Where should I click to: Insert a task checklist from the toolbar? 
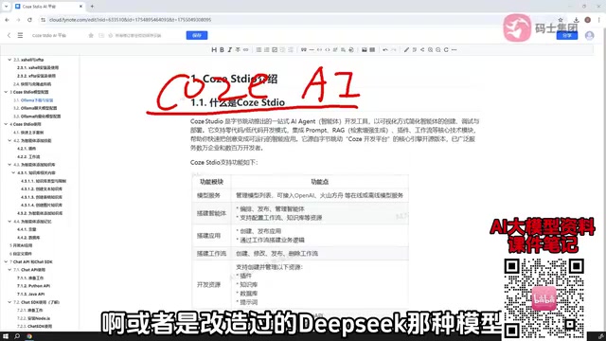click(x=275, y=50)
